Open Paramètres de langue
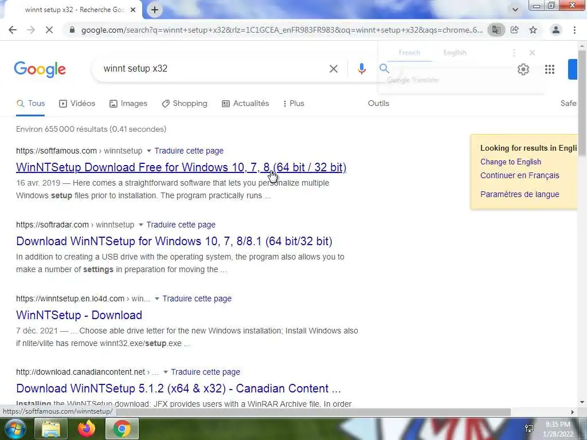Image resolution: width=587 pixels, height=440 pixels. [519, 194]
